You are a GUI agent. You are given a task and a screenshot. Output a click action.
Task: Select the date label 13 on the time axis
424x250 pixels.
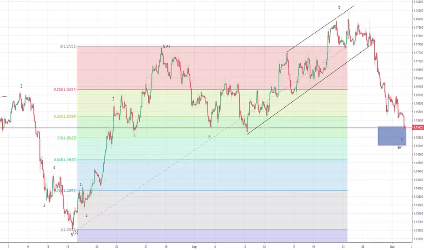(x=48, y=247)
